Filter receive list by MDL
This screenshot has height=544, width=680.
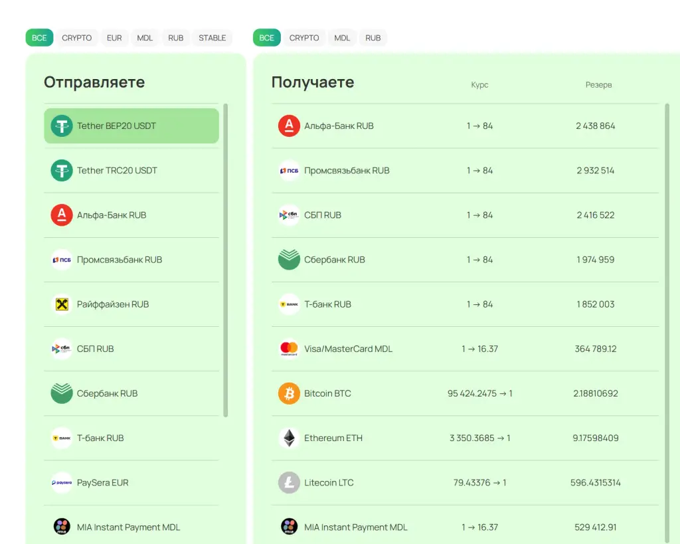pos(342,38)
